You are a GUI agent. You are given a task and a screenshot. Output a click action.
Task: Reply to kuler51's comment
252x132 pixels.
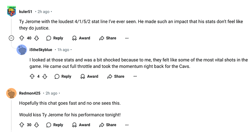pos(55,38)
